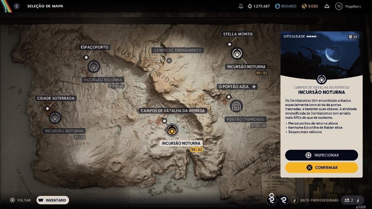The image size is (372, 209).
Task: Open the credits balance coin icon
Action: pos(250,6)
